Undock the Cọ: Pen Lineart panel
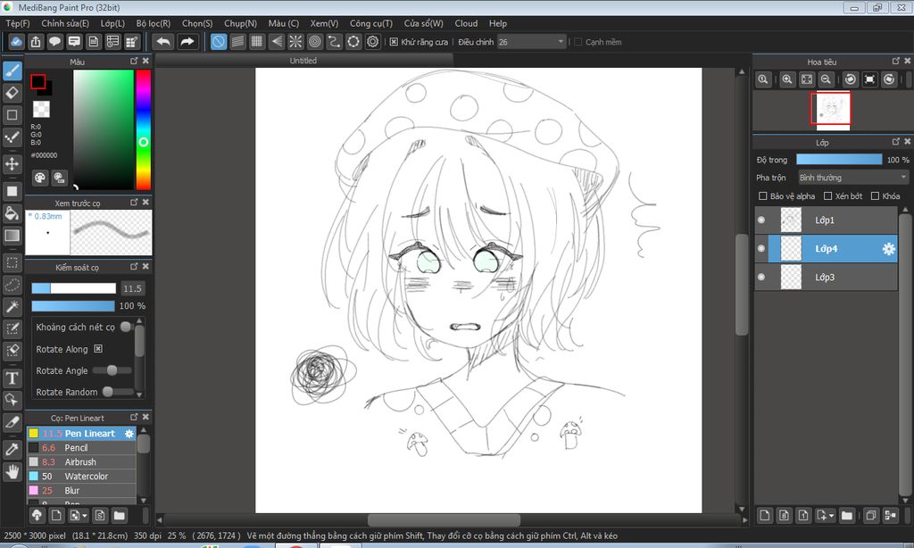Screen dimensions: 914x548 [x=134, y=417]
